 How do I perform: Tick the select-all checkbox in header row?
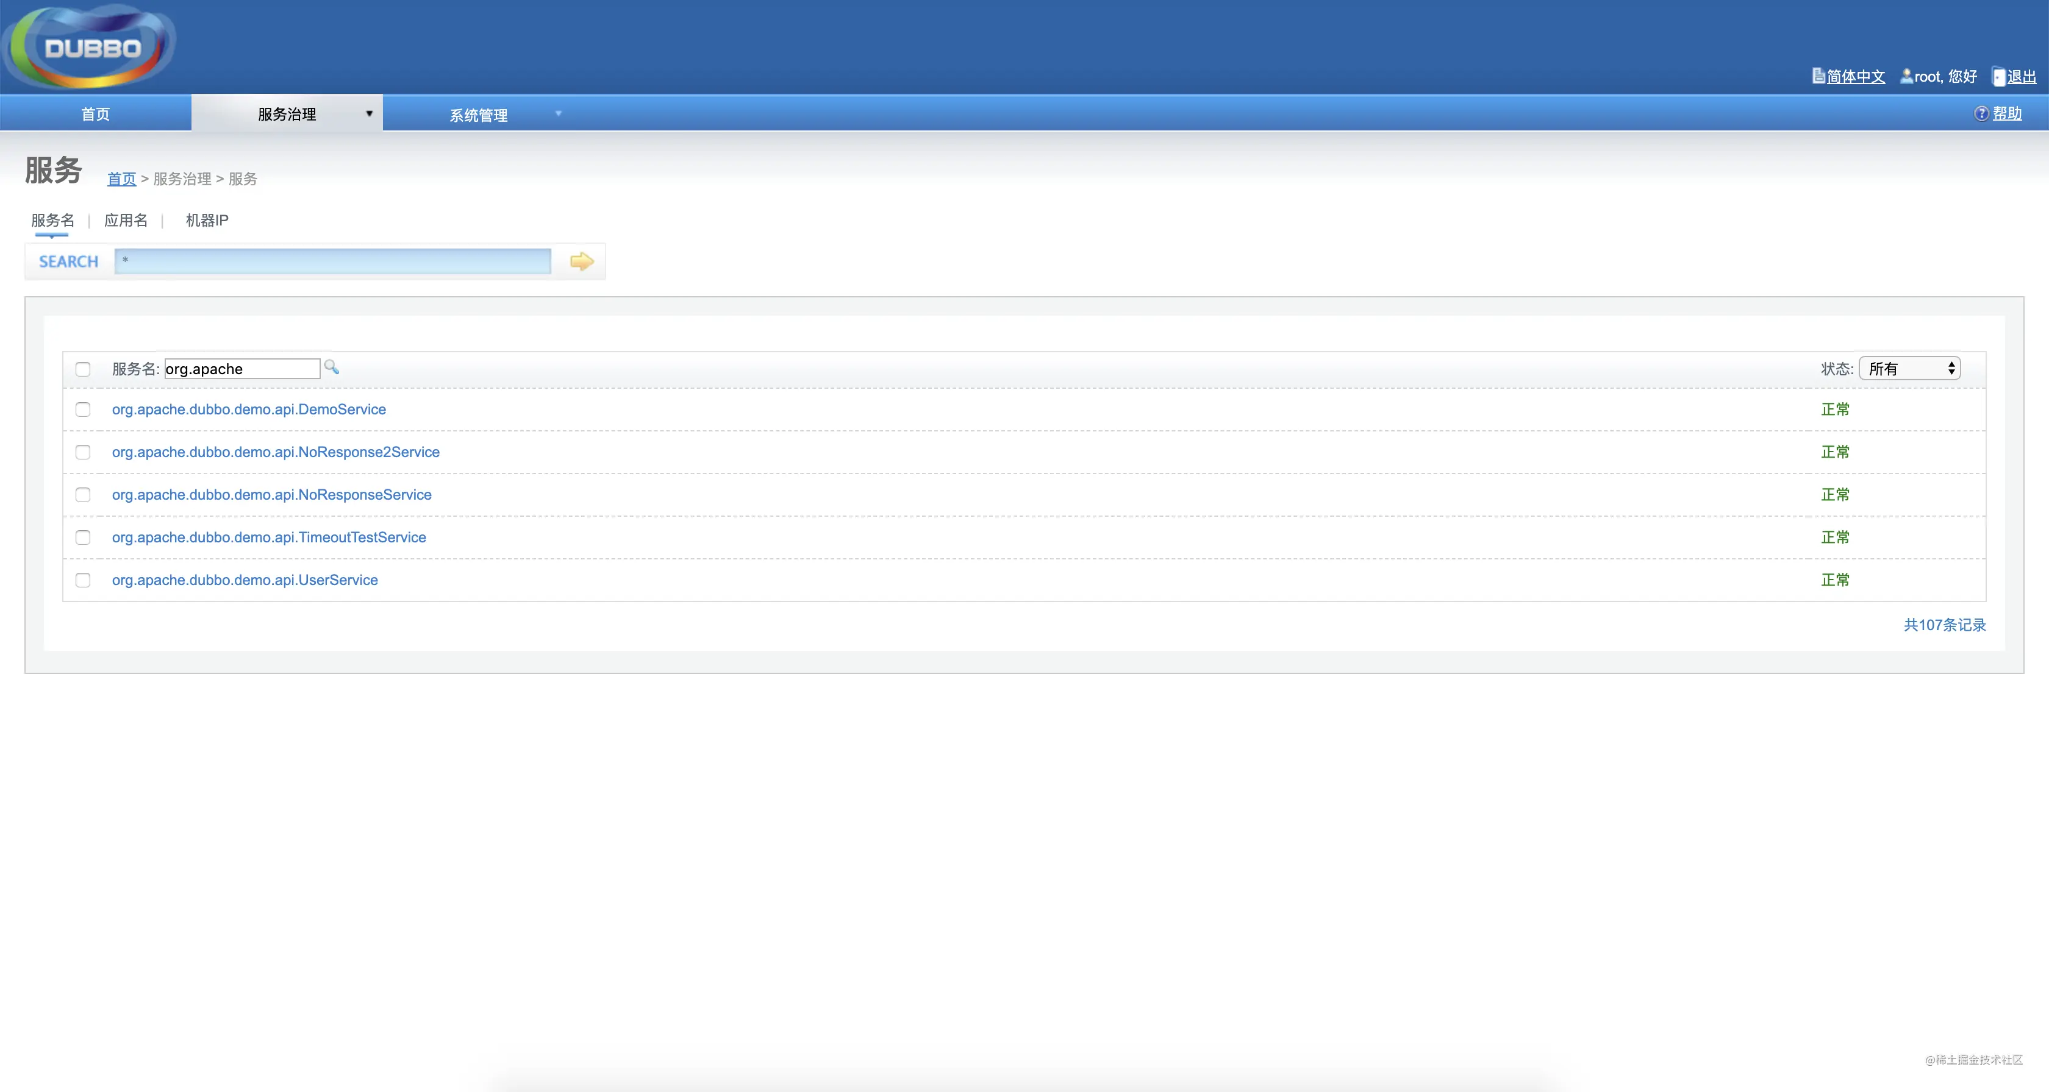coord(83,369)
